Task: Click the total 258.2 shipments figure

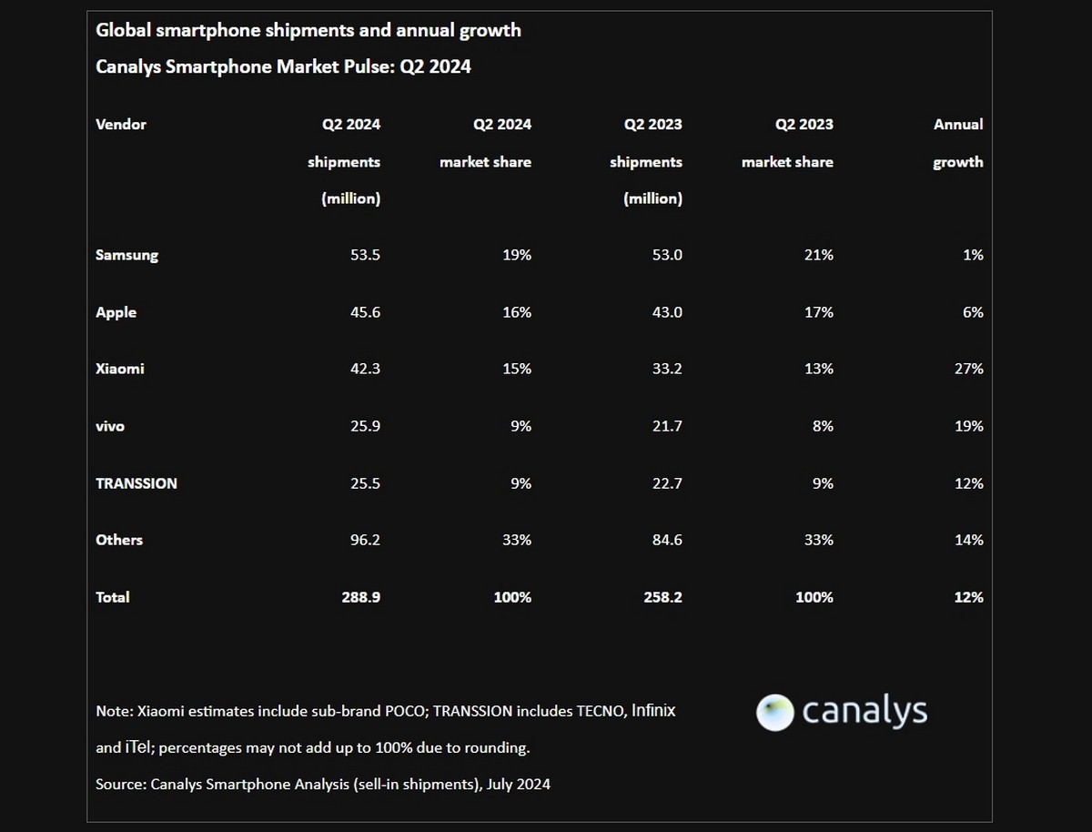Action: [x=661, y=597]
